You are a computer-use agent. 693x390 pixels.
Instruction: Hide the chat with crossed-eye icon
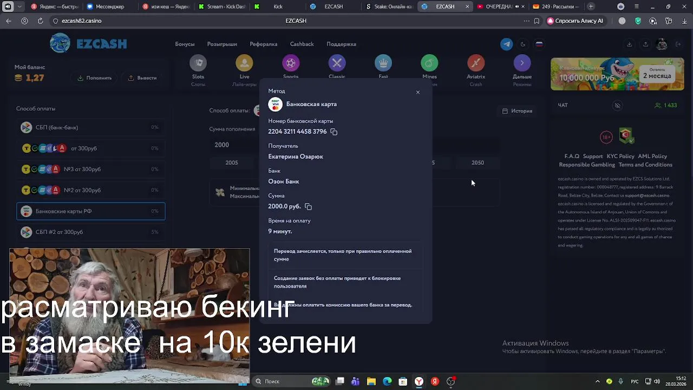[x=617, y=106]
